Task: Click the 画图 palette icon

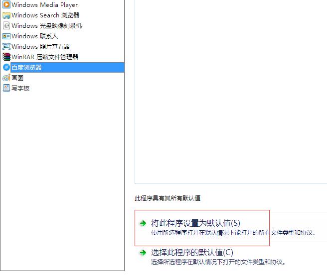Action: (x=6, y=78)
